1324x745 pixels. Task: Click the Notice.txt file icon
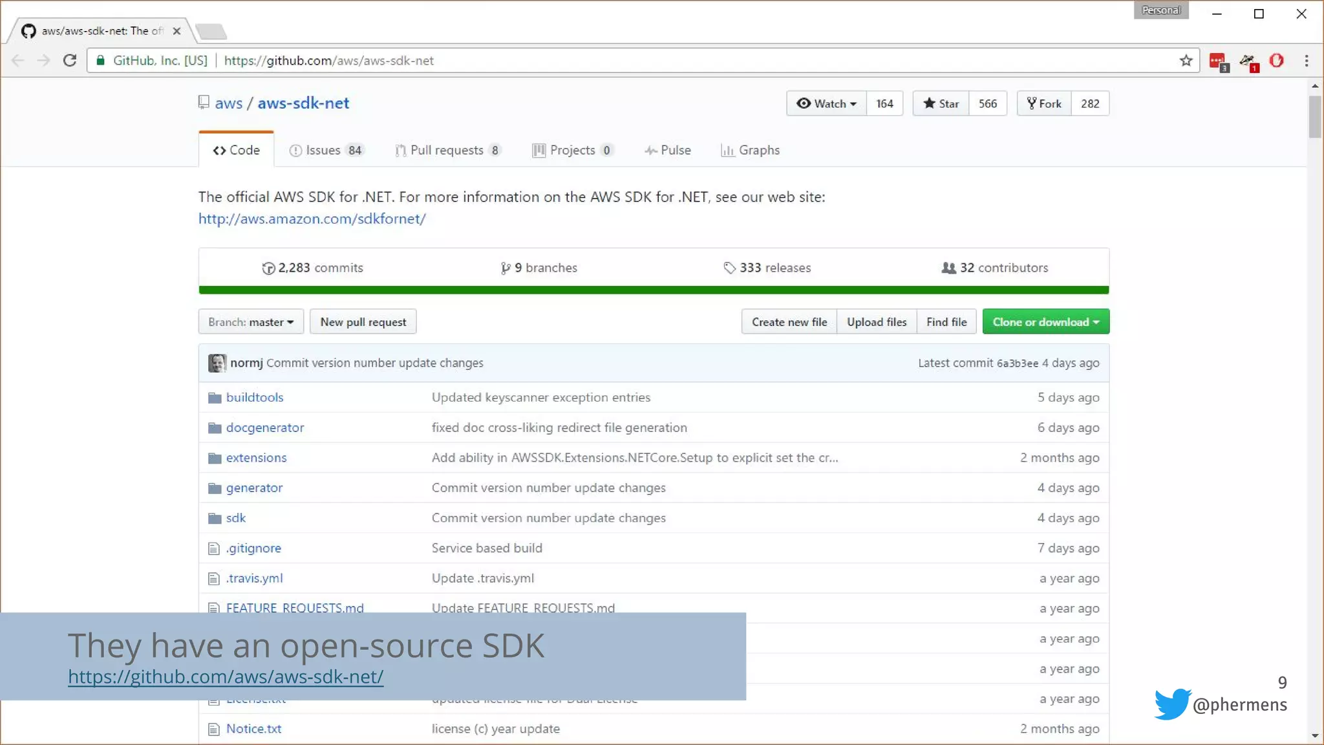coord(214,729)
